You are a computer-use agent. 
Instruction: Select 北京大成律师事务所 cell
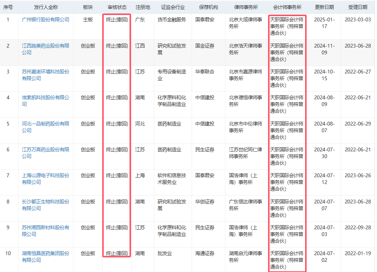tap(246, 23)
